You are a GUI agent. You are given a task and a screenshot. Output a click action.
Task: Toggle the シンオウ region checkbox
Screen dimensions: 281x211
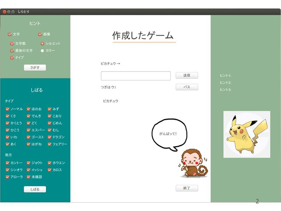tap(7, 170)
